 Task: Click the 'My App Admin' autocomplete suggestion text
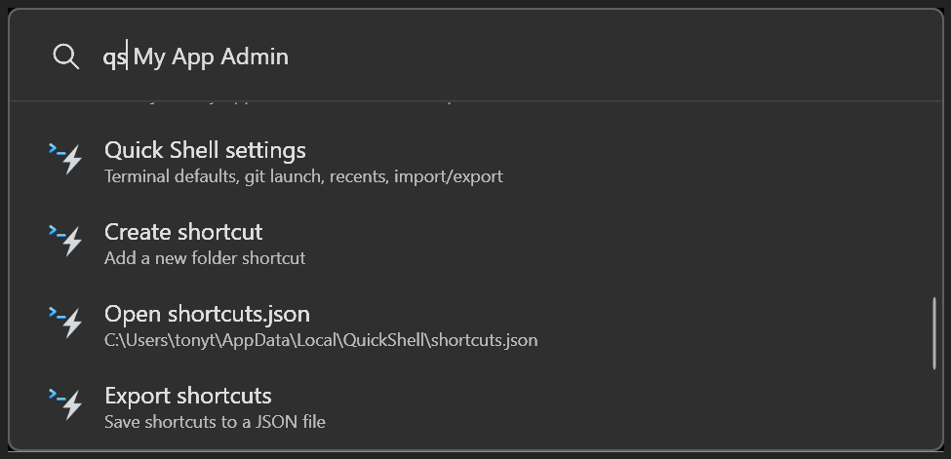click(x=211, y=57)
